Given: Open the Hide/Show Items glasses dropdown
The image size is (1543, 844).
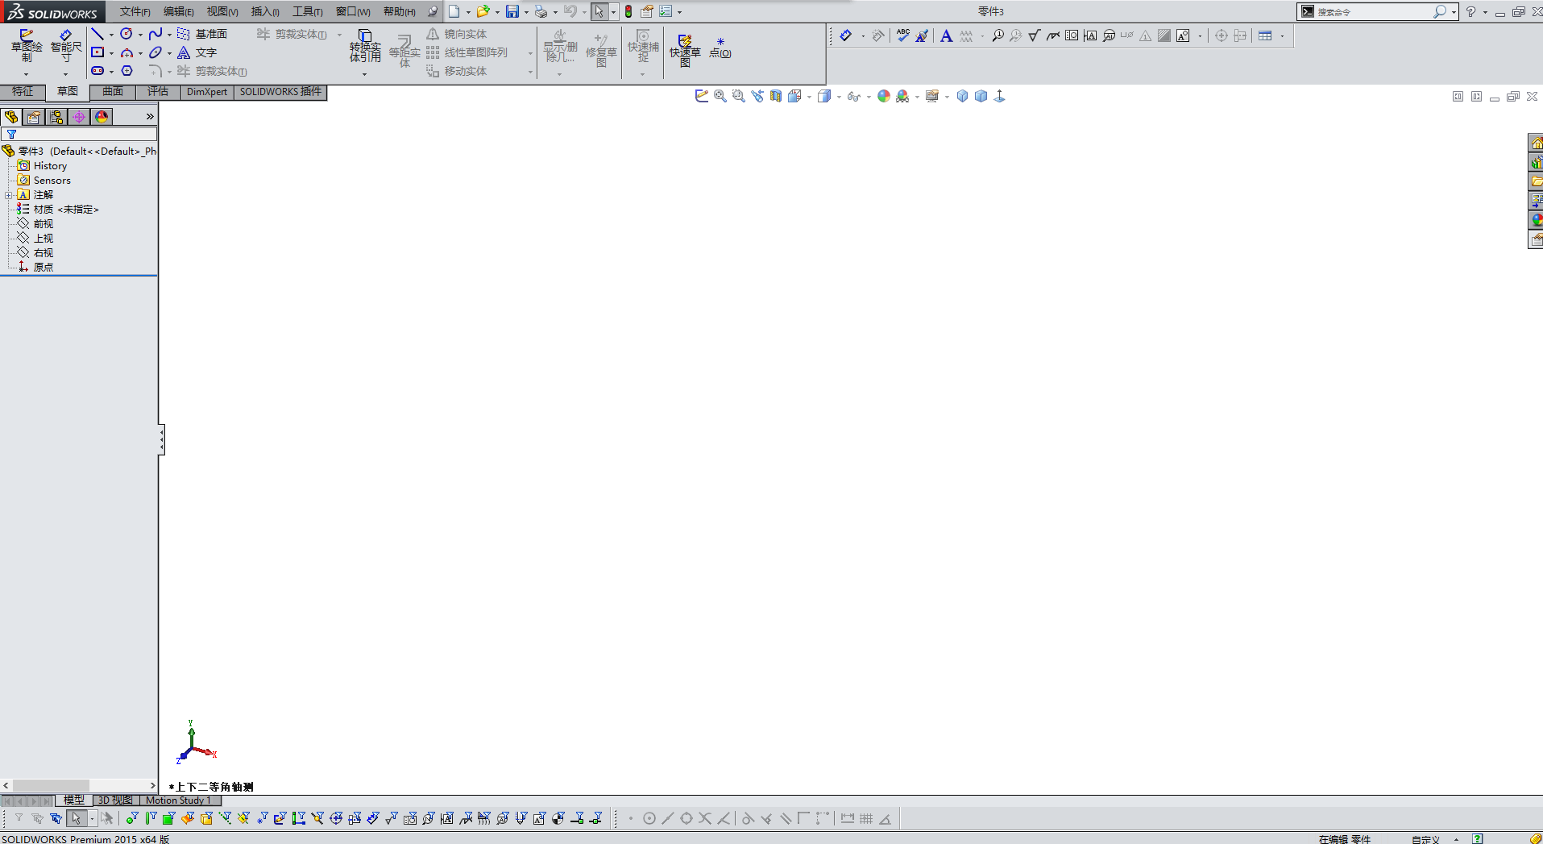Looking at the screenshot, I should pos(869,97).
